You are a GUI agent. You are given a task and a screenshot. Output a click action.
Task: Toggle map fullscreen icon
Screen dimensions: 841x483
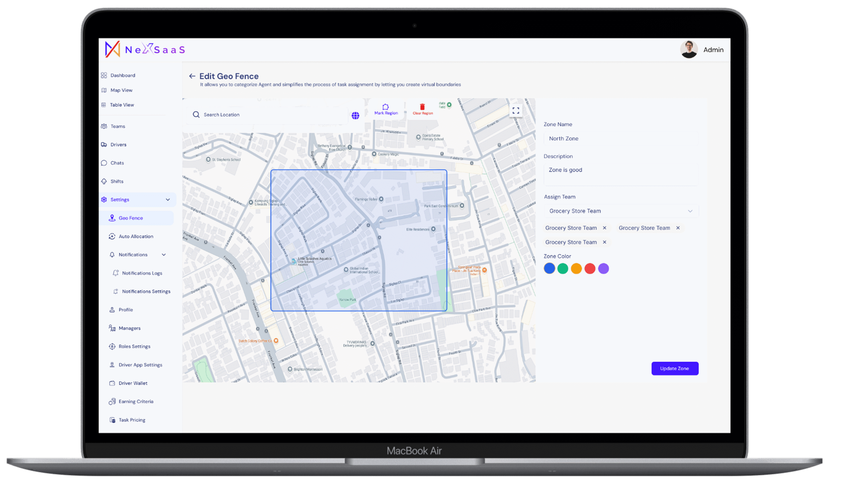pos(515,110)
